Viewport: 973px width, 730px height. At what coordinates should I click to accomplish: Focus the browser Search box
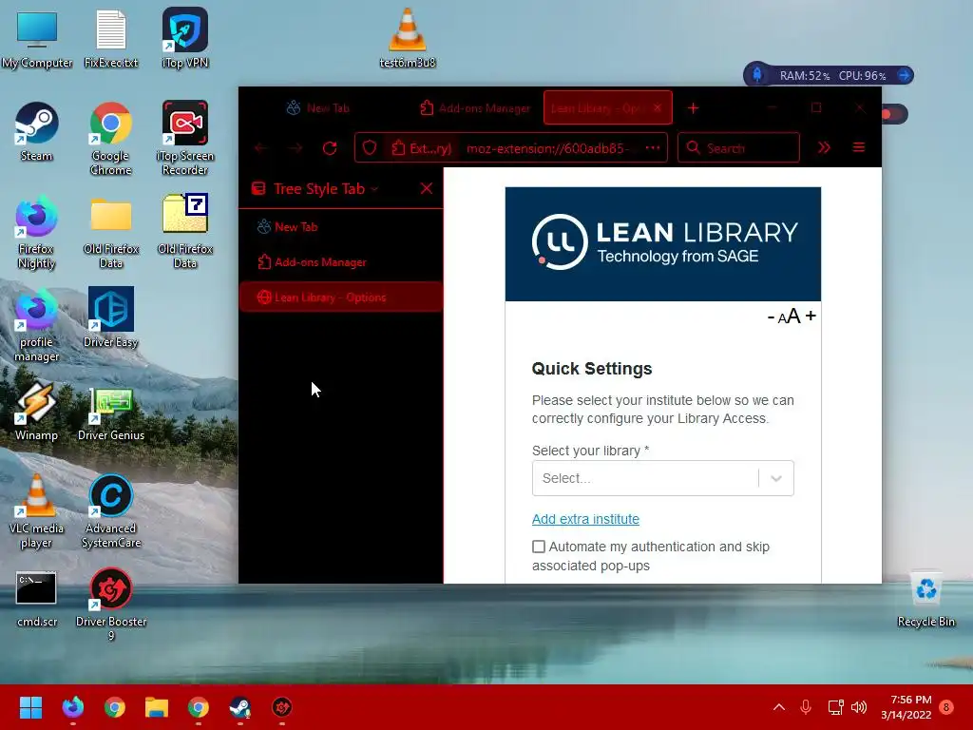(x=738, y=147)
